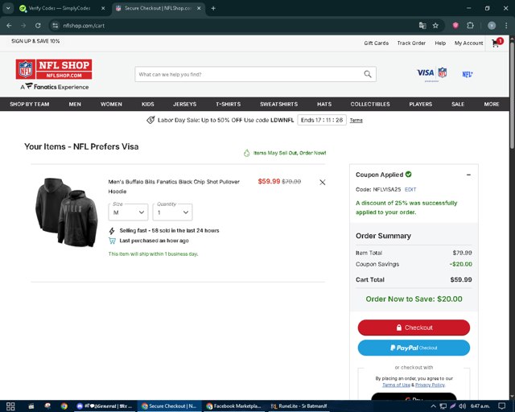Open the PLAYERS menu

point(421,104)
